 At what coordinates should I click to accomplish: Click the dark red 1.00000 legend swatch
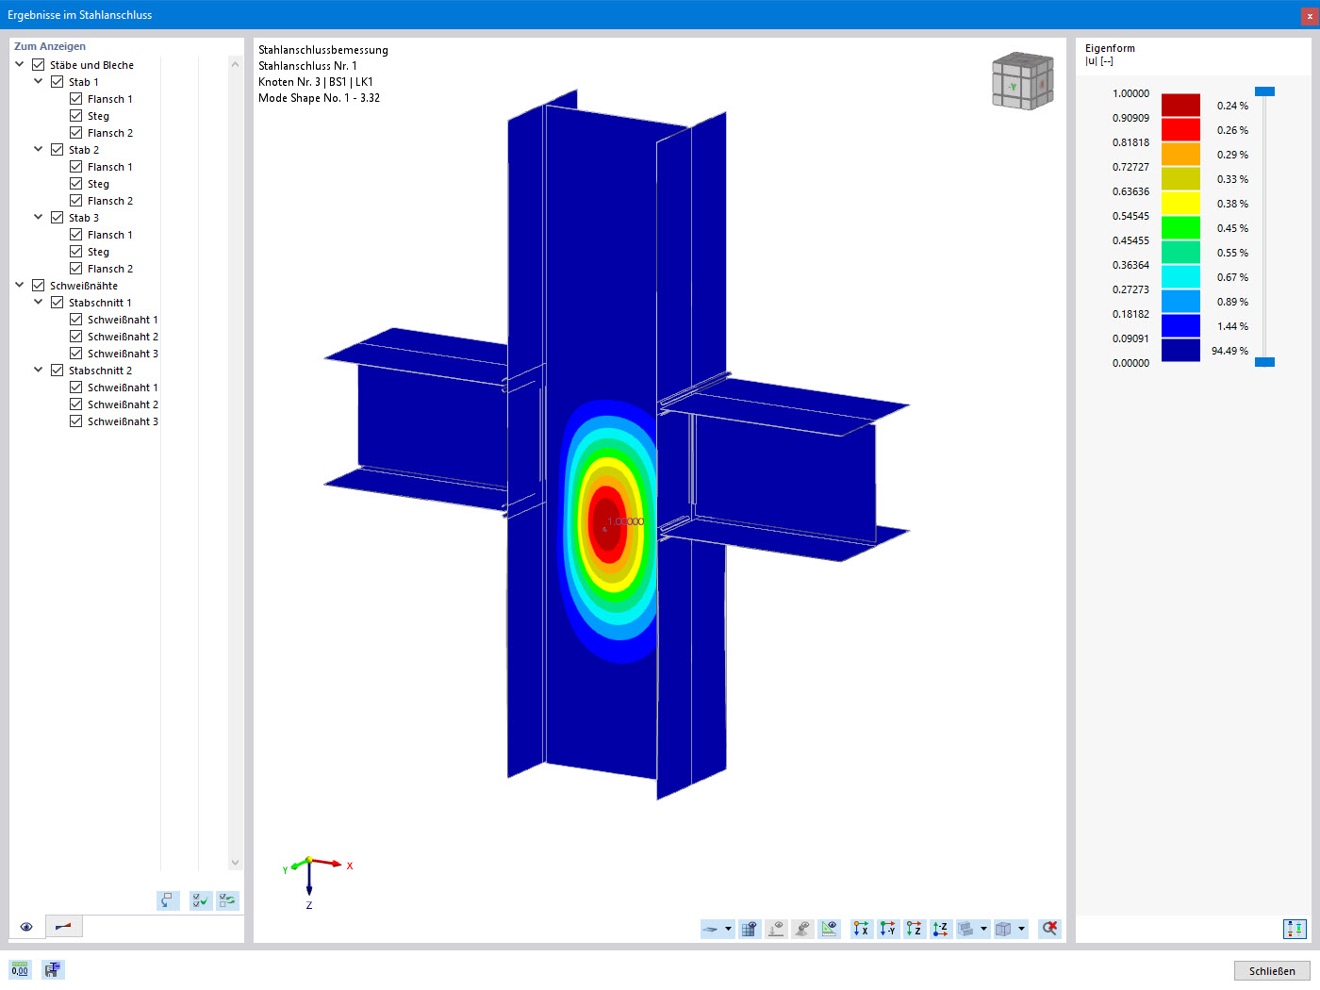click(1180, 105)
